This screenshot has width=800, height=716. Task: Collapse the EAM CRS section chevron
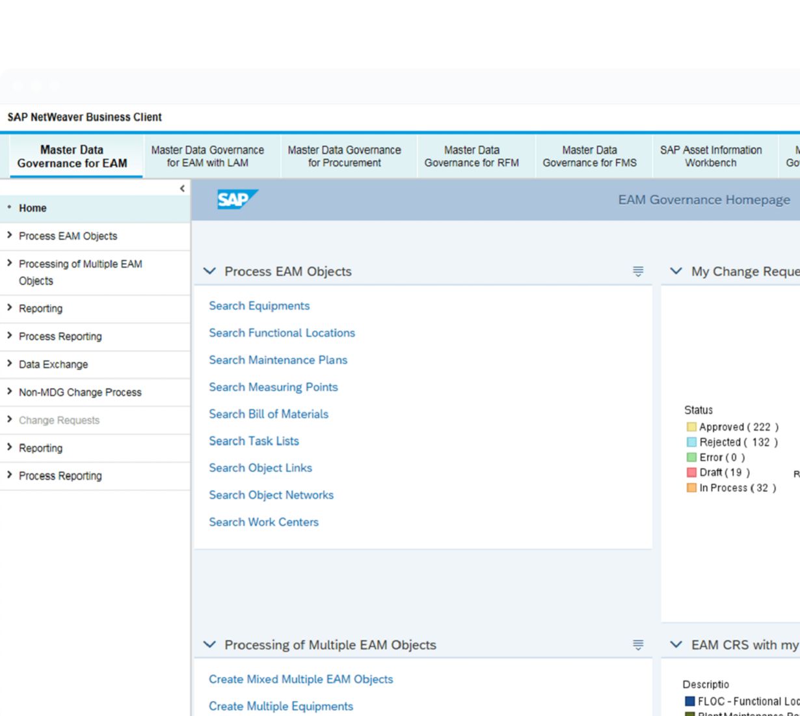(676, 645)
